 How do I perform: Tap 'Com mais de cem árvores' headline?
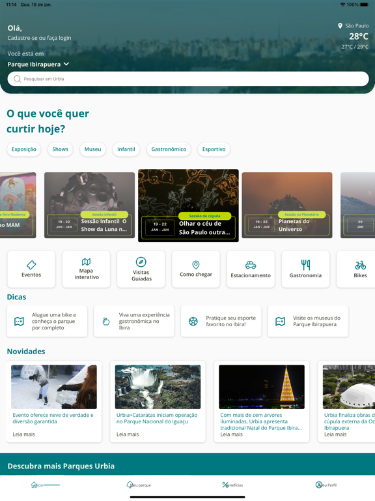[261, 421]
